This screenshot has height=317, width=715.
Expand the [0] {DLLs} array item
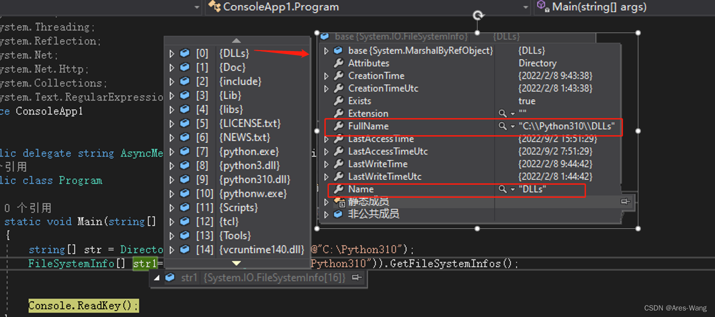click(172, 53)
